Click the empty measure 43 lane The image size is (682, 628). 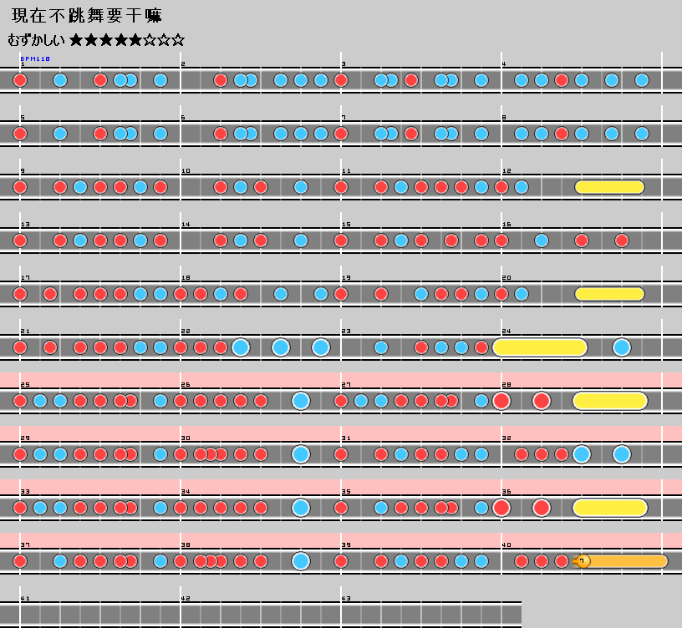point(430,615)
